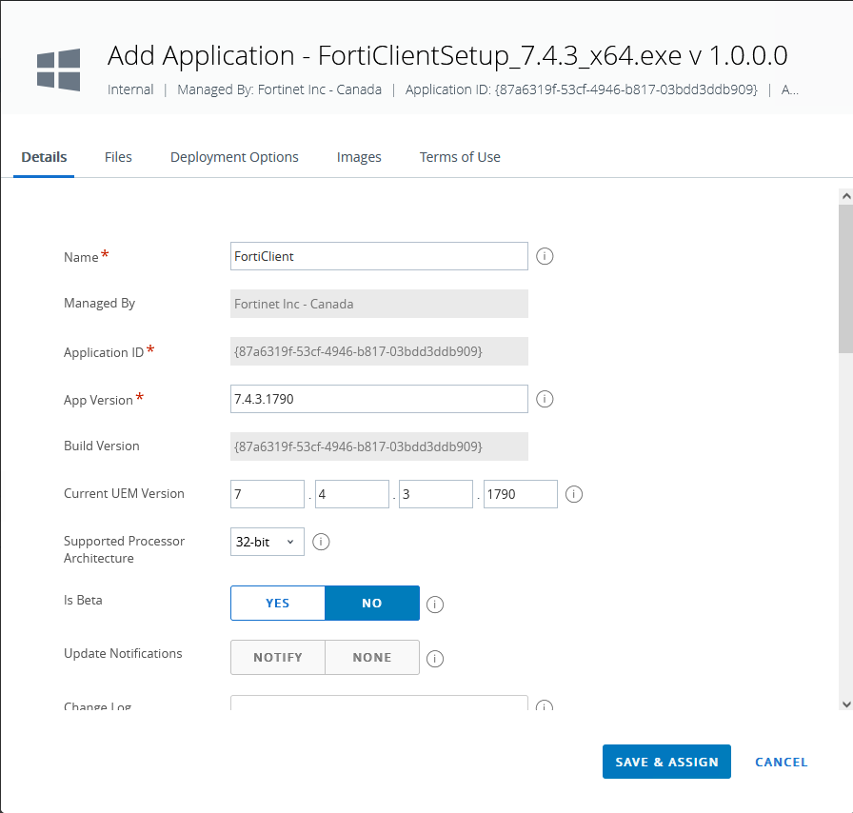The width and height of the screenshot is (853, 813).
Task: Set Is Beta to YES
Action: [277, 603]
